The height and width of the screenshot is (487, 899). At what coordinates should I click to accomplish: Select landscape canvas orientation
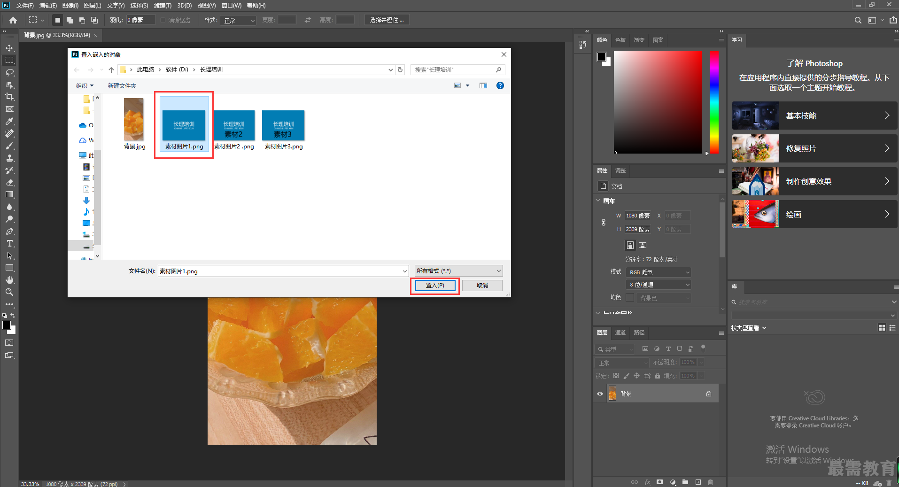click(x=643, y=245)
